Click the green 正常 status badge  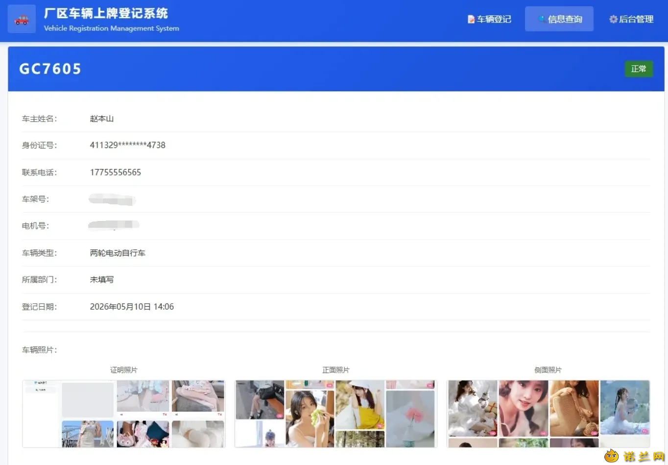[x=639, y=69]
